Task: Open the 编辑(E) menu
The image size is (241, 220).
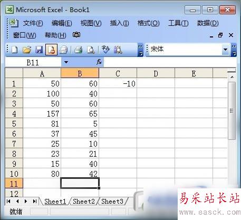Action: (x=62, y=23)
